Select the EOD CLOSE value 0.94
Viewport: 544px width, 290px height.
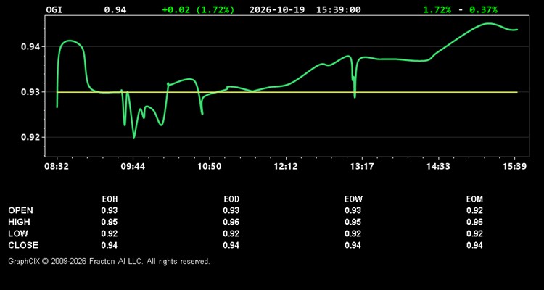(231, 245)
